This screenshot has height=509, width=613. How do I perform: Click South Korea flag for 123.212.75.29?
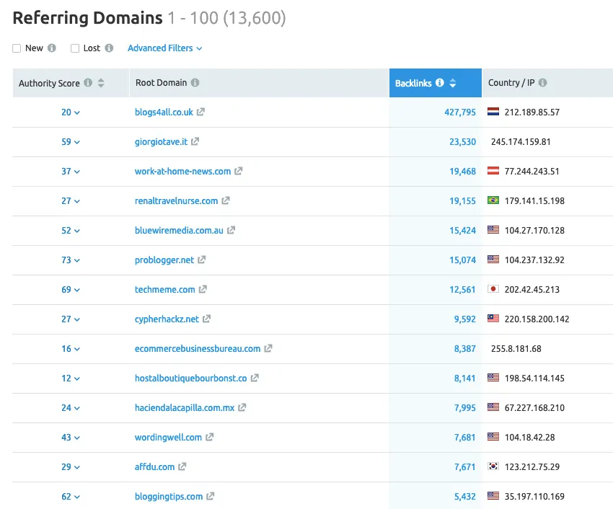click(x=493, y=466)
